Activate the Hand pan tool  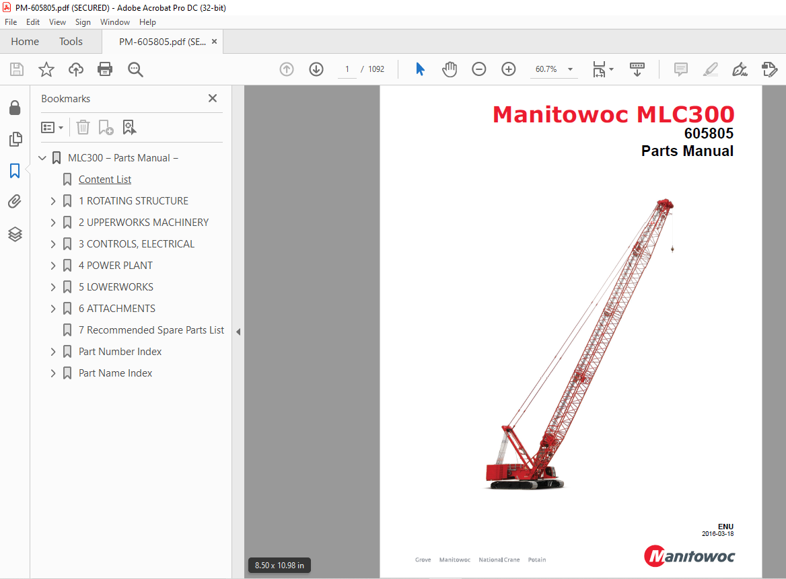tap(450, 69)
